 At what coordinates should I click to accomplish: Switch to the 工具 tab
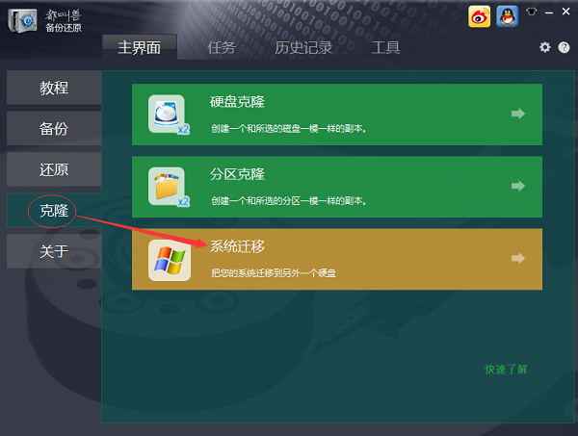pyautogui.click(x=385, y=47)
